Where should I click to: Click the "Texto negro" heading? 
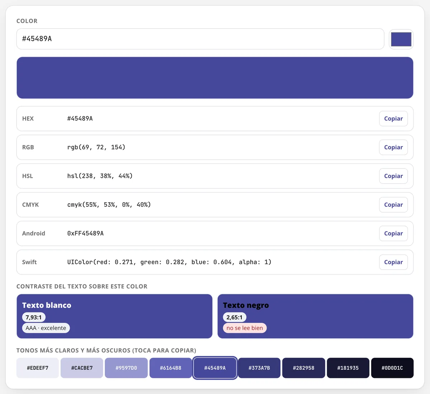[x=246, y=305]
